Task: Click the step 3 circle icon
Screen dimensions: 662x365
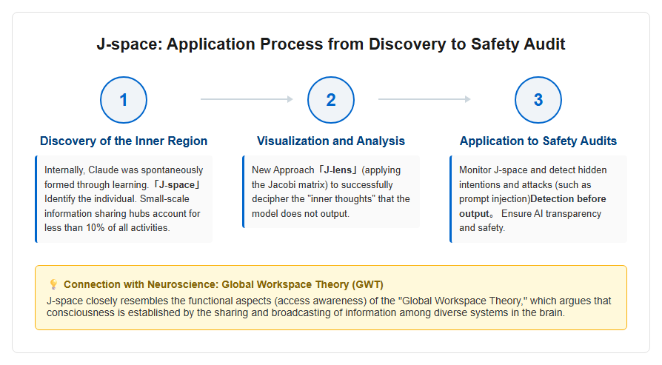Action: (x=538, y=100)
